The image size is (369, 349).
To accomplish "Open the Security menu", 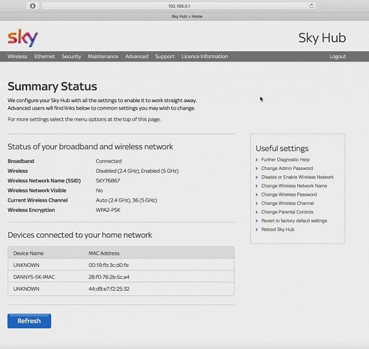I will 71,56.
